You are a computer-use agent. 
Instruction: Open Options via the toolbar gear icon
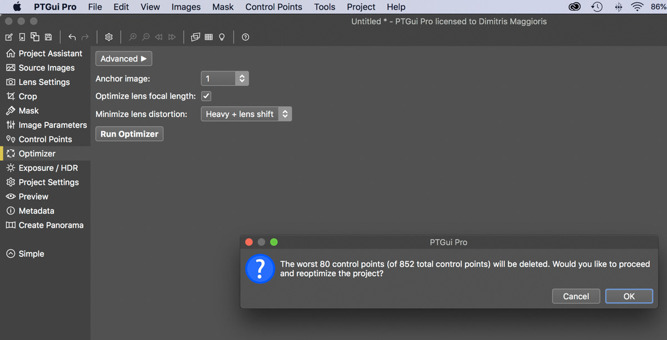click(x=109, y=37)
